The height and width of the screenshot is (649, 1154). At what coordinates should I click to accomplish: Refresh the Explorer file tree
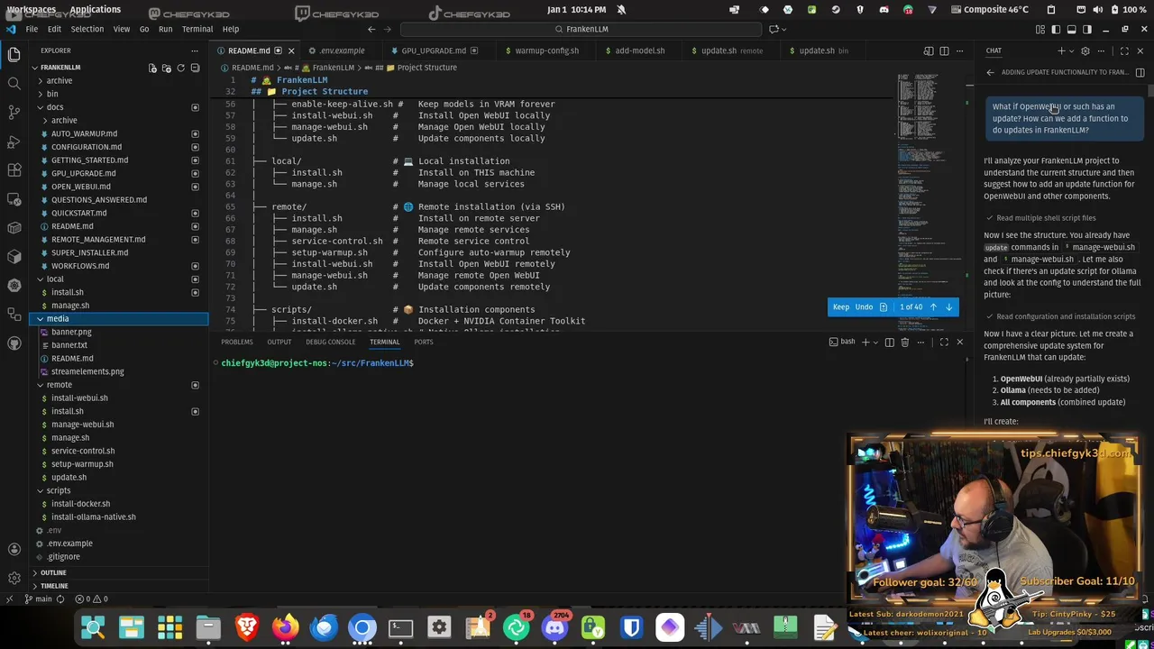click(180, 68)
